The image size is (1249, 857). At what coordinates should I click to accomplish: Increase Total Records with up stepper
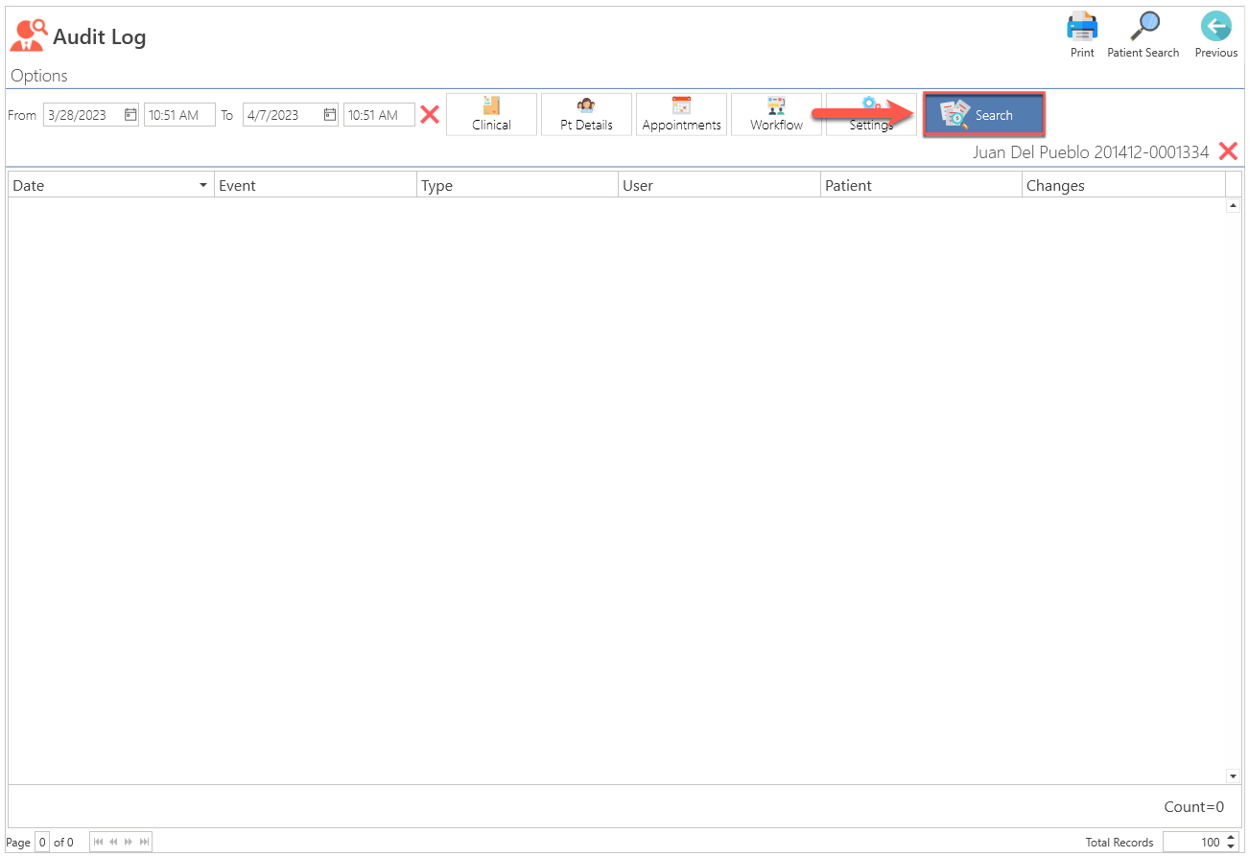(1232, 837)
